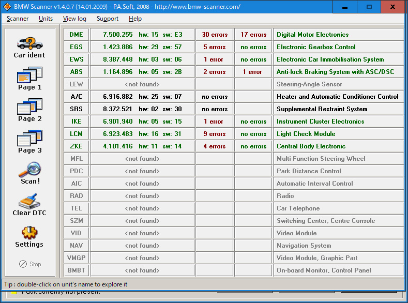Click SRS 'no errors' cell
Screen dimensions: 408x303
click(215, 109)
